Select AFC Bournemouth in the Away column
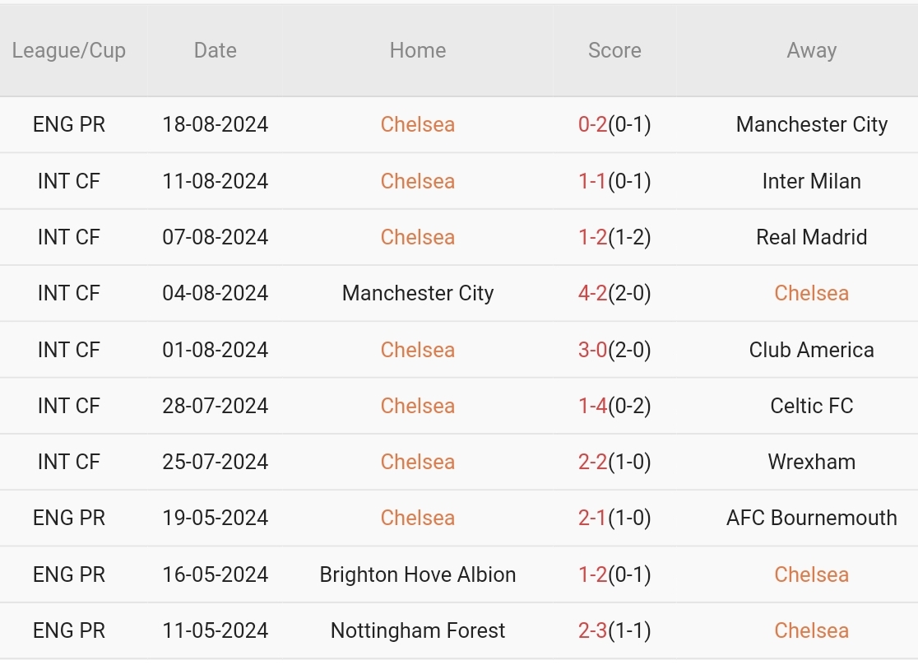This screenshot has height=665, width=918. click(811, 518)
